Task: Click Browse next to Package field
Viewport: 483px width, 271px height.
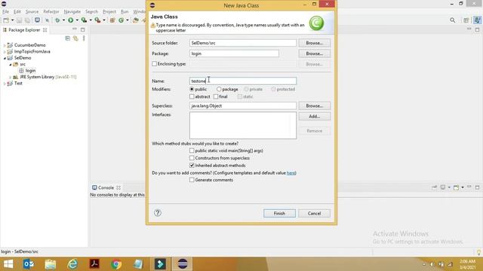Action: point(314,53)
